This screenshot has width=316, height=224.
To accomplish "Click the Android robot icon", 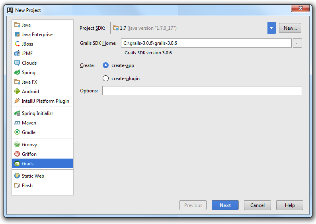I will pyautogui.click(x=17, y=91).
